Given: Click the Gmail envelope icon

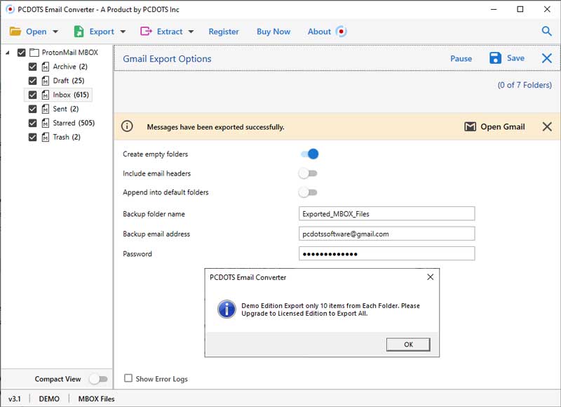Looking at the screenshot, I should tap(470, 127).
